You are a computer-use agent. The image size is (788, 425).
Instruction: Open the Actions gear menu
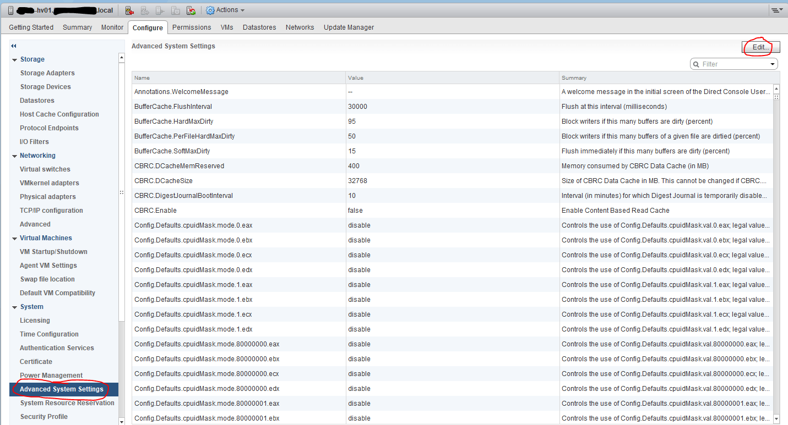point(225,10)
